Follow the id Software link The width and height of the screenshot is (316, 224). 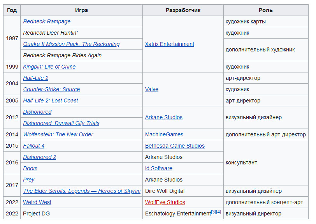(x=158, y=168)
